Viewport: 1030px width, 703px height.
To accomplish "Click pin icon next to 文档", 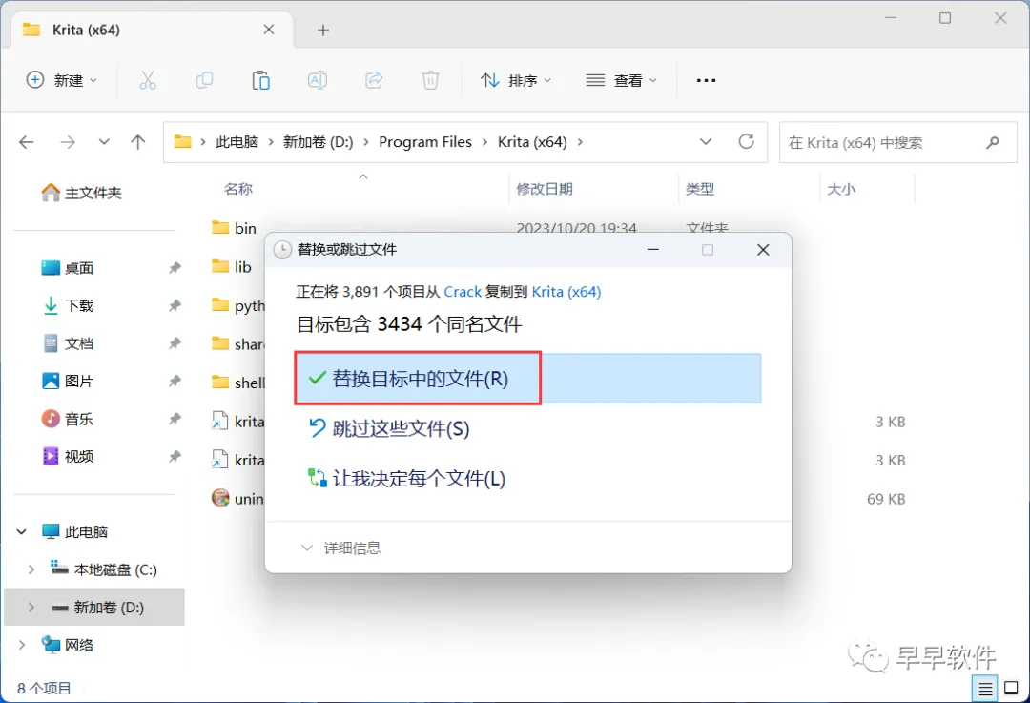I will click(x=175, y=343).
